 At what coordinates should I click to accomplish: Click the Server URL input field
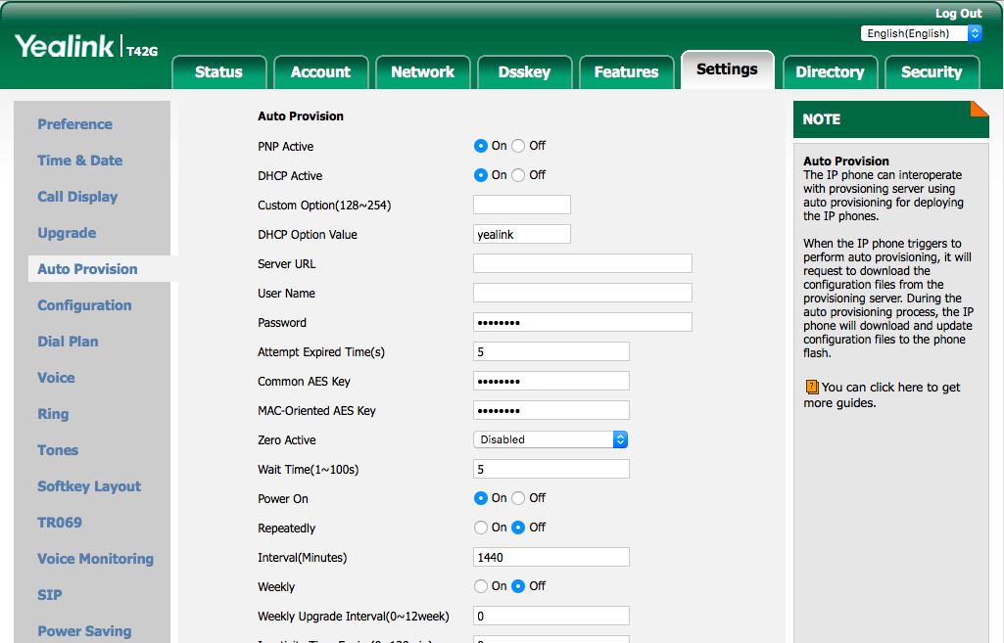582,263
